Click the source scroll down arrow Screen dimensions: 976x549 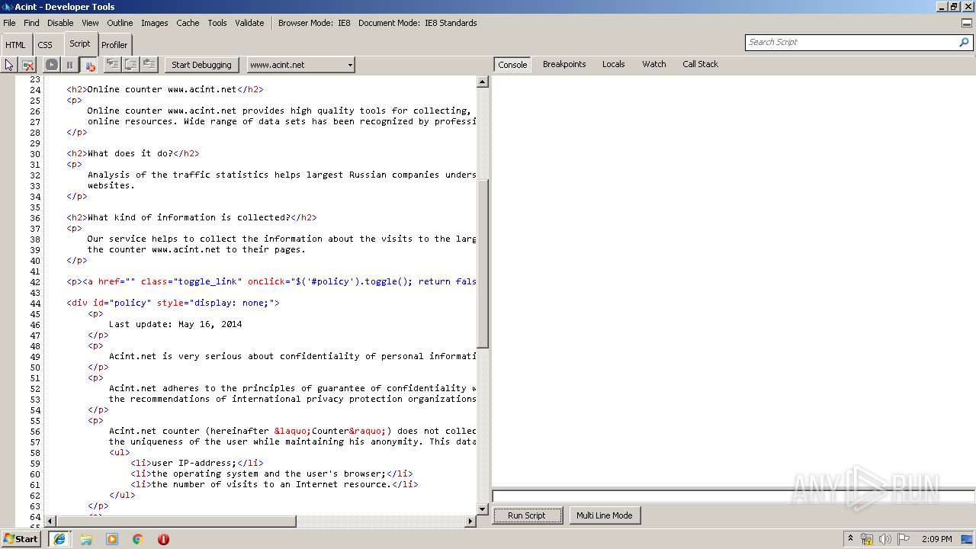[x=482, y=509]
